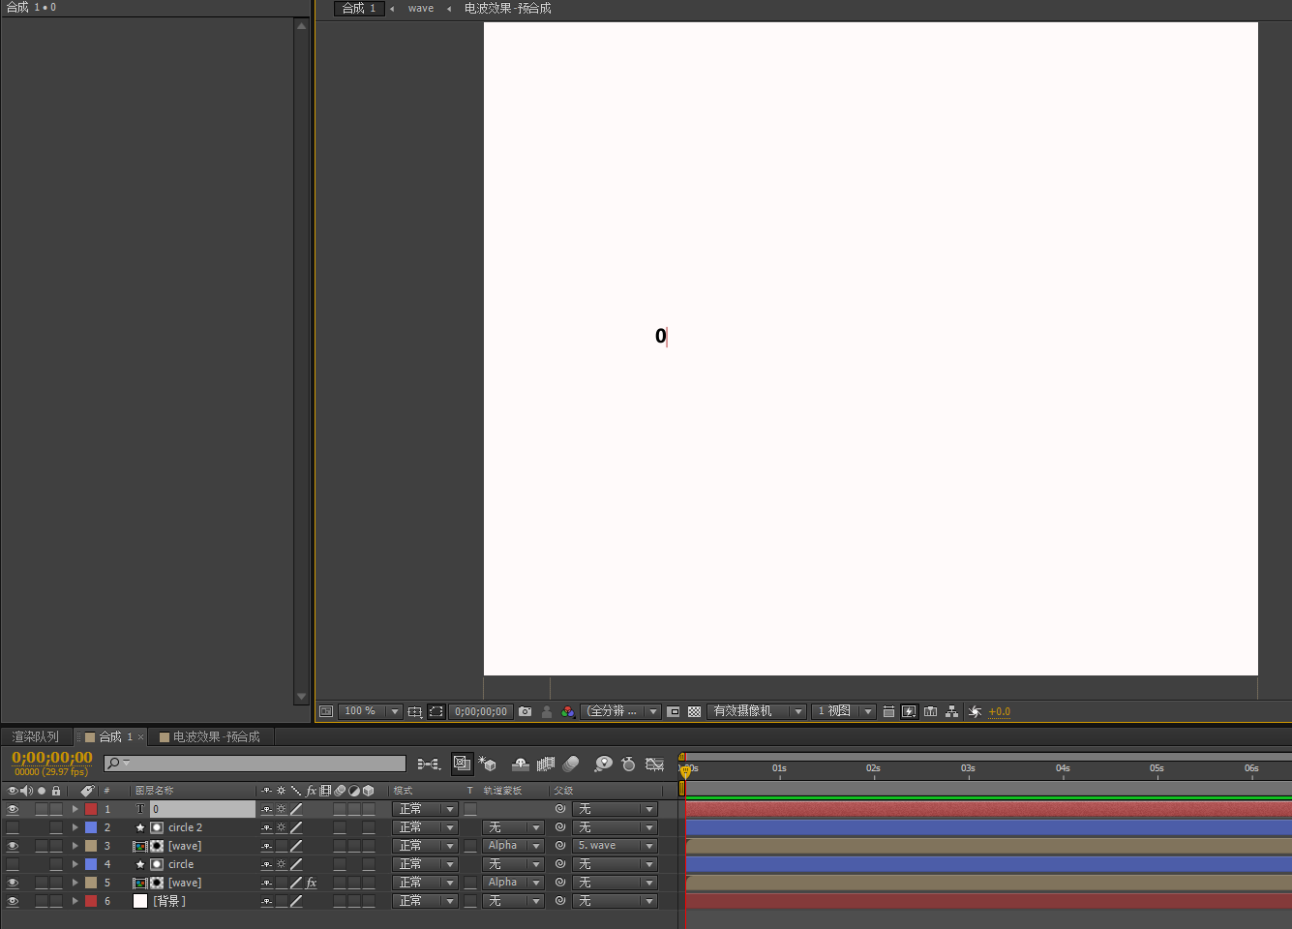The height and width of the screenshot is (929, 1292).
Task: Open blend mode dropdown for layer 1
Action: click(425, 809)
